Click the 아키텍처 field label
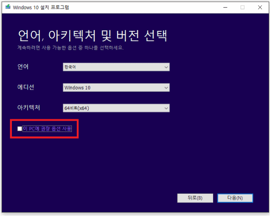 point(28,108)
